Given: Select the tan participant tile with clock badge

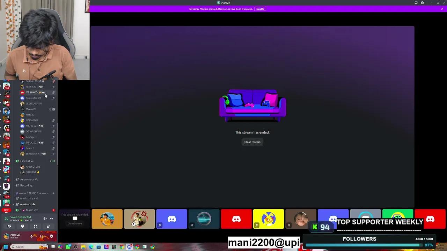Looking at the screenshot, I should (139, 219).
